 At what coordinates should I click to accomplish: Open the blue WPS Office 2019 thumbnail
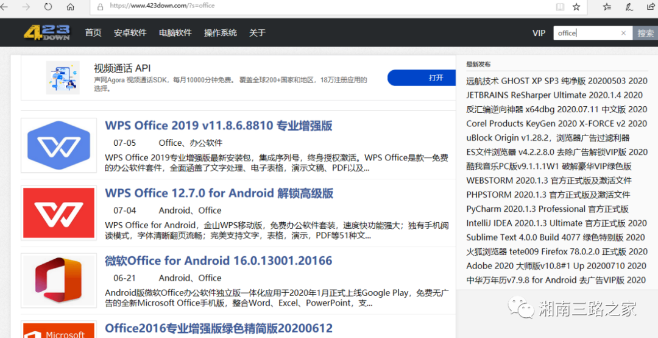[x=58, y=145]
